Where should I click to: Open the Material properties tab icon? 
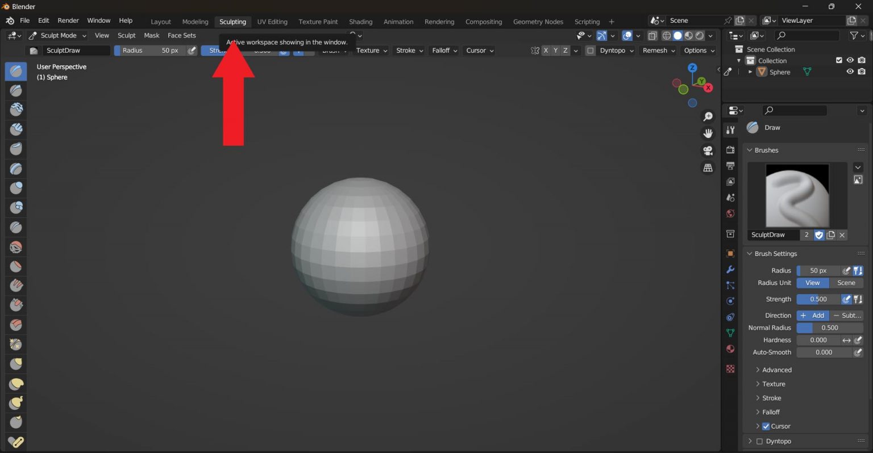click(x=730, y=349)
